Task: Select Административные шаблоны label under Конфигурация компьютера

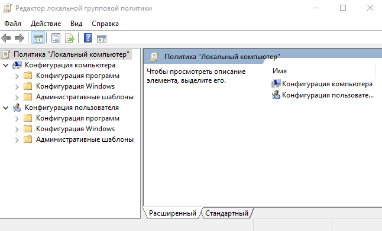Action: [x=85, y=97]
